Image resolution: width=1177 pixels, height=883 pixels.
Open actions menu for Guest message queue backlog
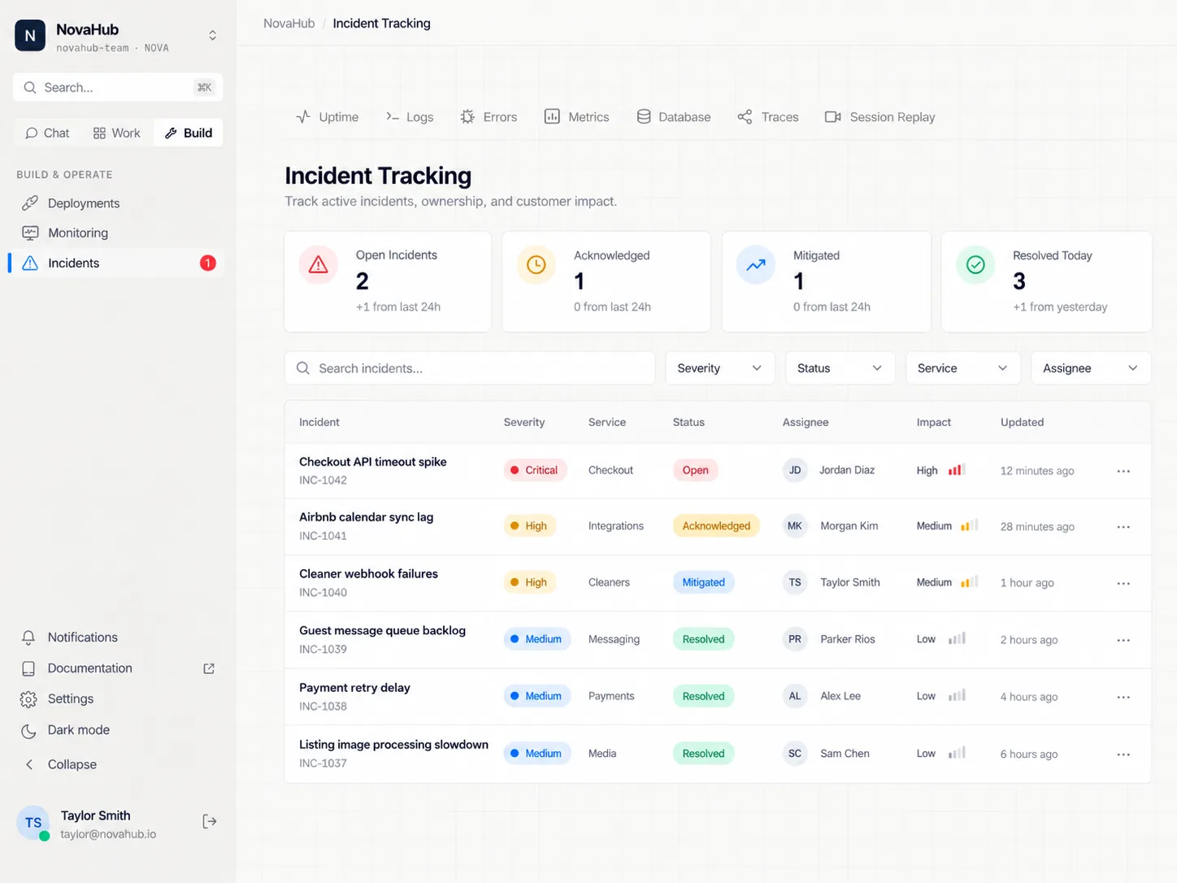[1123, 640]
